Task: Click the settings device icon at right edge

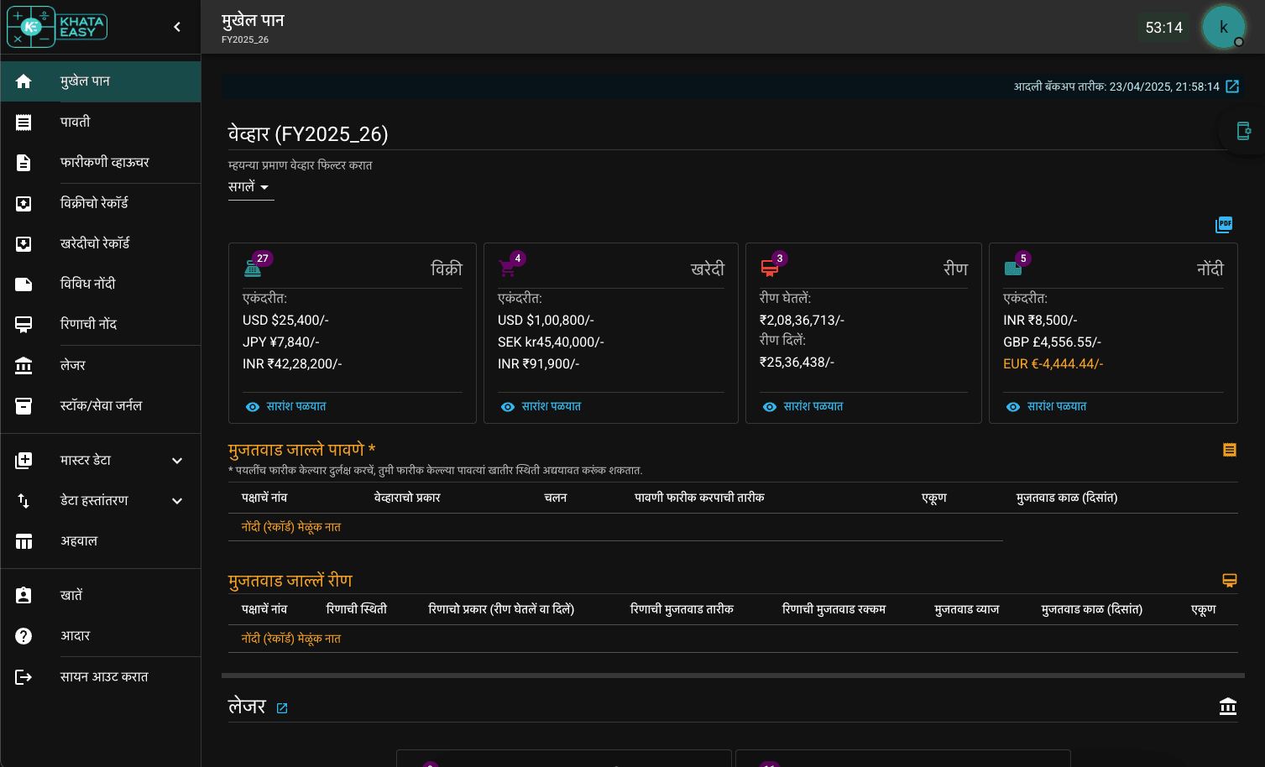Action: tap(1244, 131)
